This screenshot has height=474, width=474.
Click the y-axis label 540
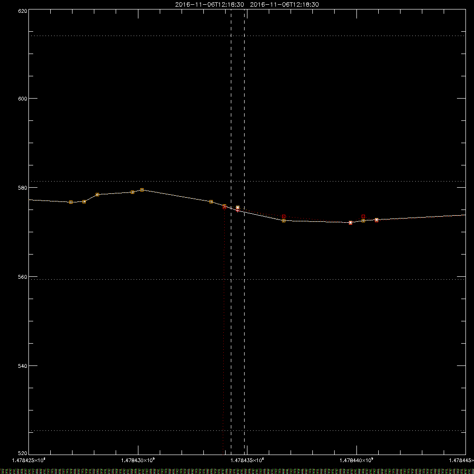[23, 366]
